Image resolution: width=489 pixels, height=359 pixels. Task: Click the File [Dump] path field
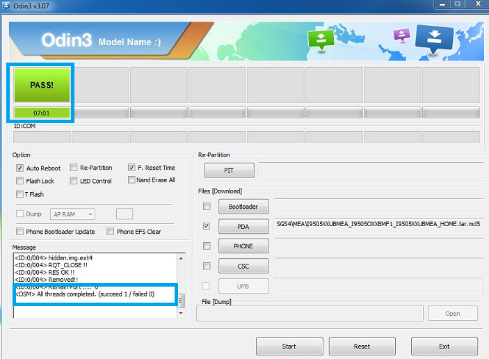tap(310, 313)
